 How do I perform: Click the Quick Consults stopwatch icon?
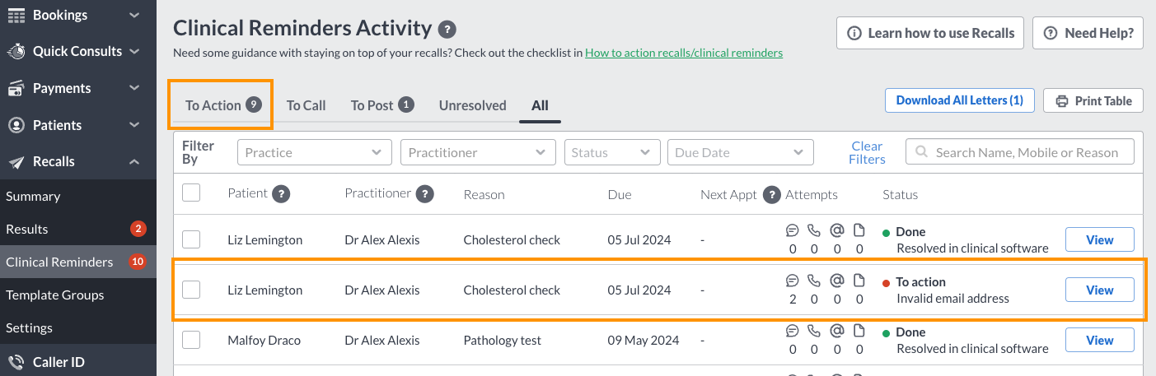pyautogui.click(x=16, y=51)
